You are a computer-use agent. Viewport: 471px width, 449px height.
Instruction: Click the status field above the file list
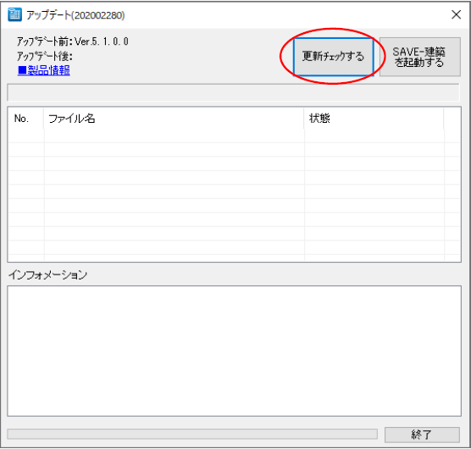point(234,92)
